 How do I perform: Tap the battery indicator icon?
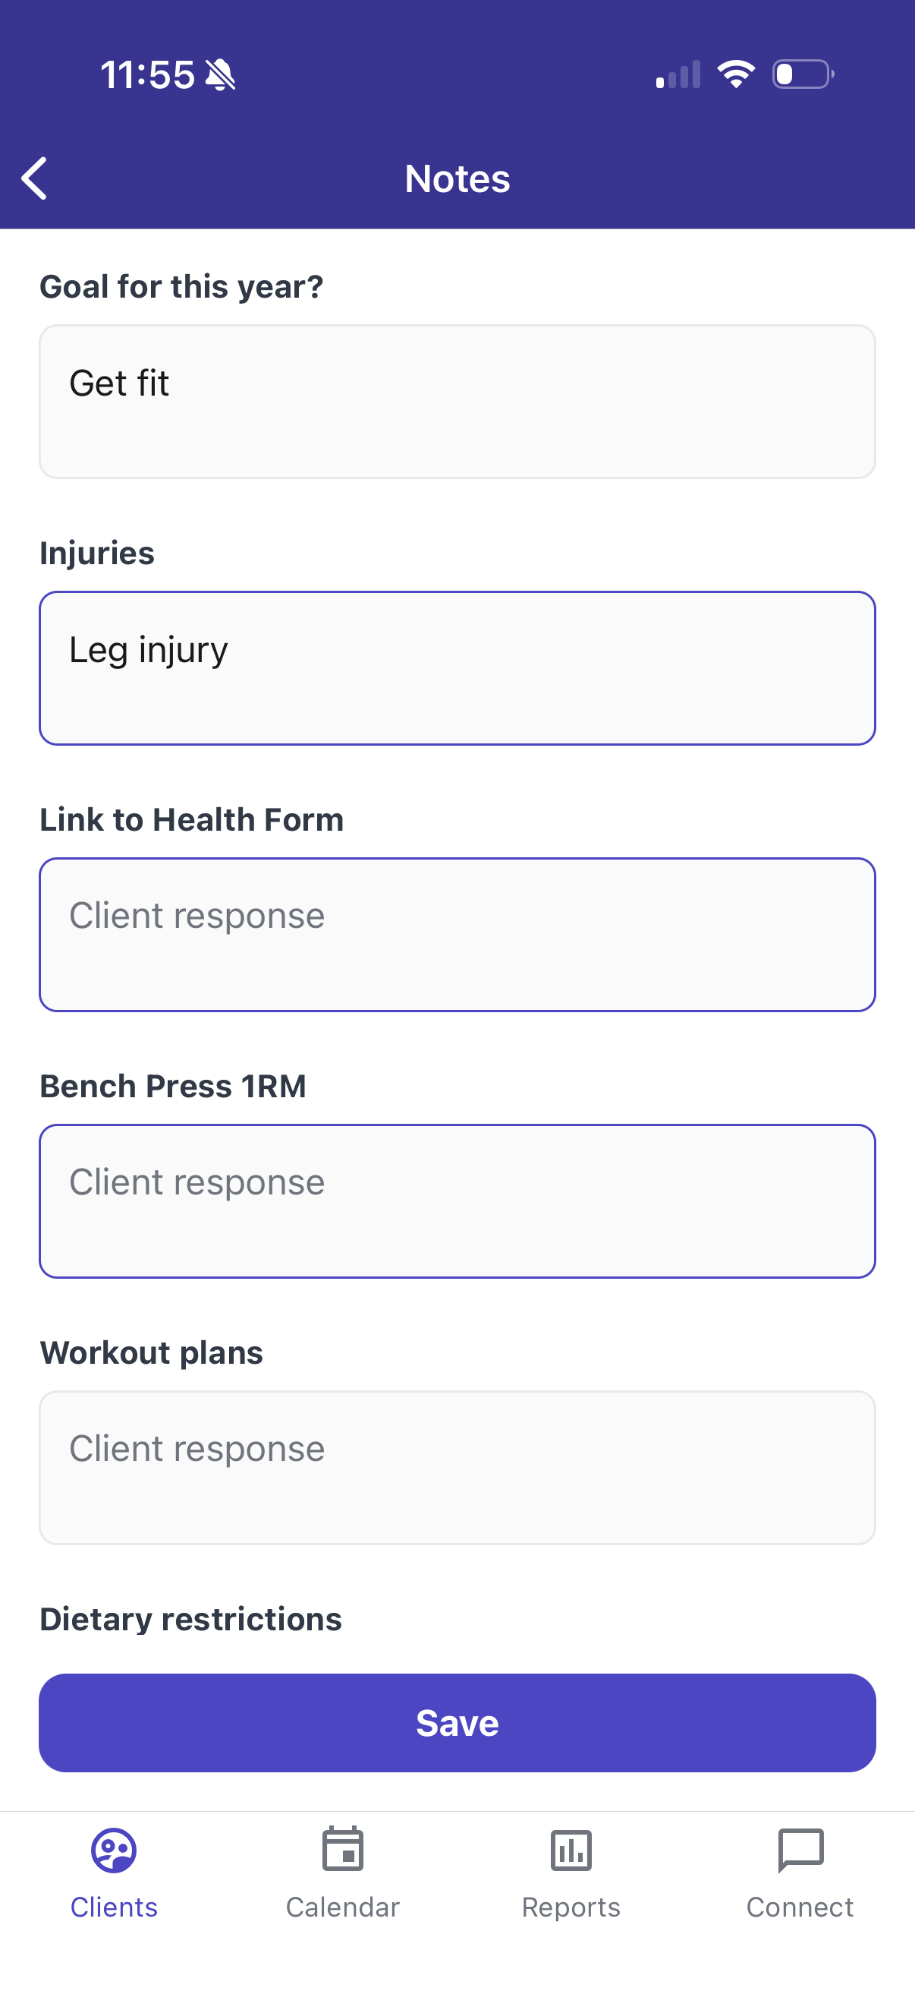[x=803, y=74]
